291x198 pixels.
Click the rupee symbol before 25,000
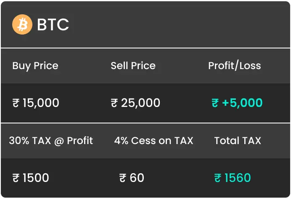tap(114, 103)
